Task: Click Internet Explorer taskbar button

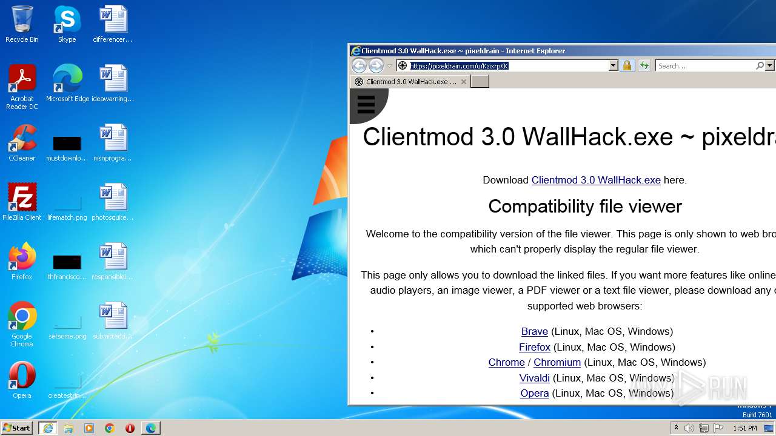Action: pos(48,428)
